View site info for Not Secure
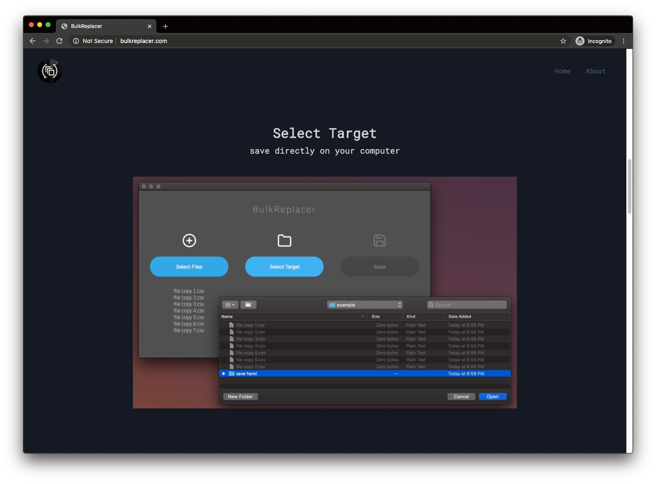 tap(93, 41)
